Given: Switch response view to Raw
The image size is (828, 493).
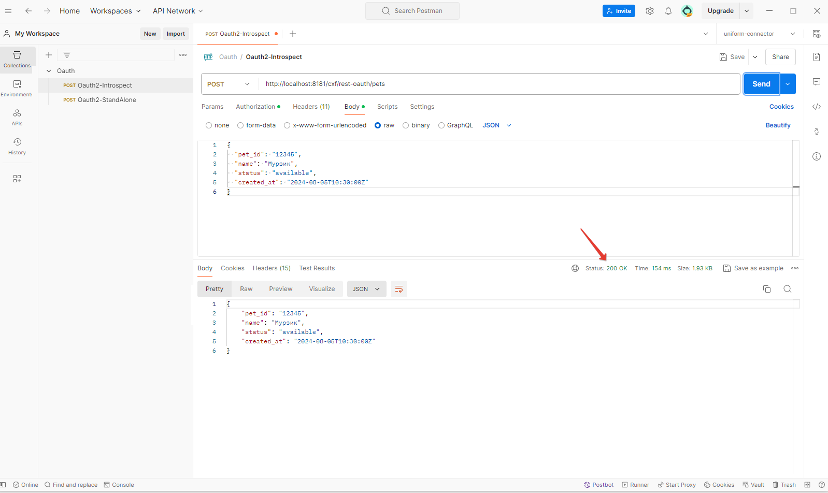Looking at the screenshot, I should (246, 289).
